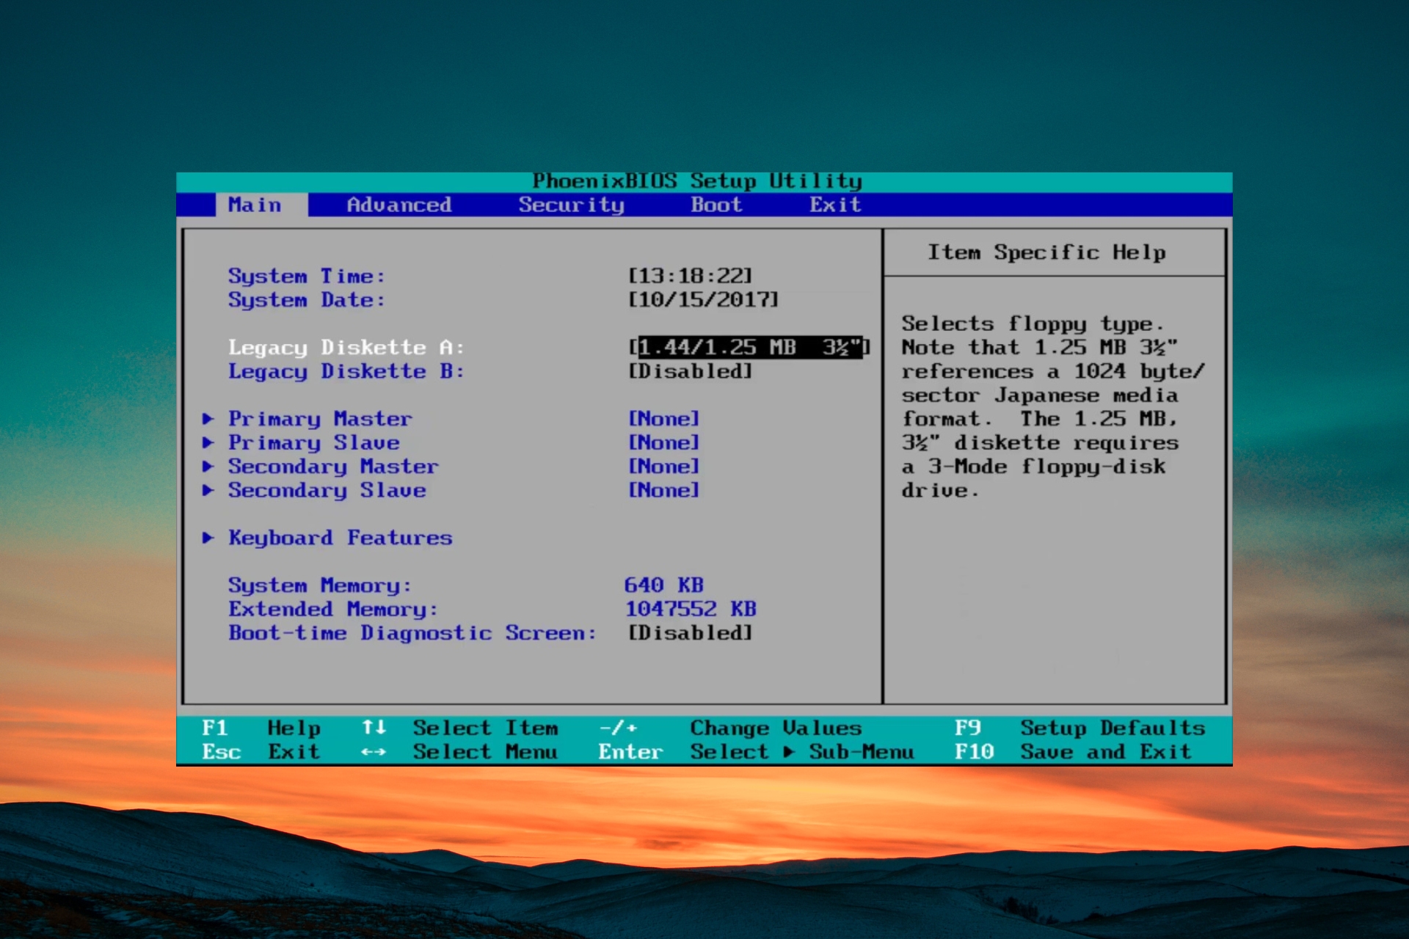Click the floppy type help description text

pyautogui.click(x=1053, y=407)
